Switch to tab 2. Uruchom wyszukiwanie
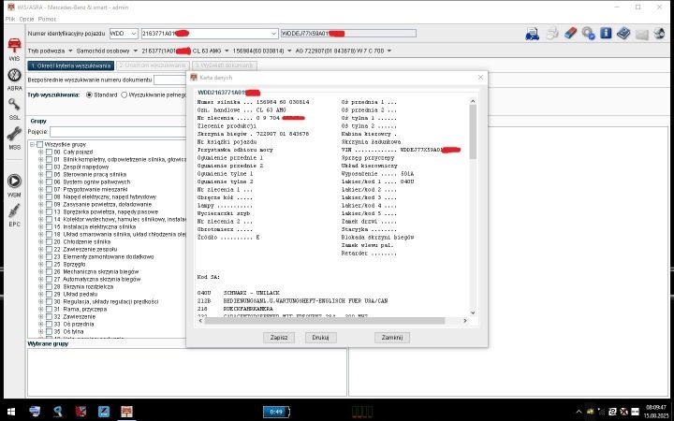 coord(153,65)
